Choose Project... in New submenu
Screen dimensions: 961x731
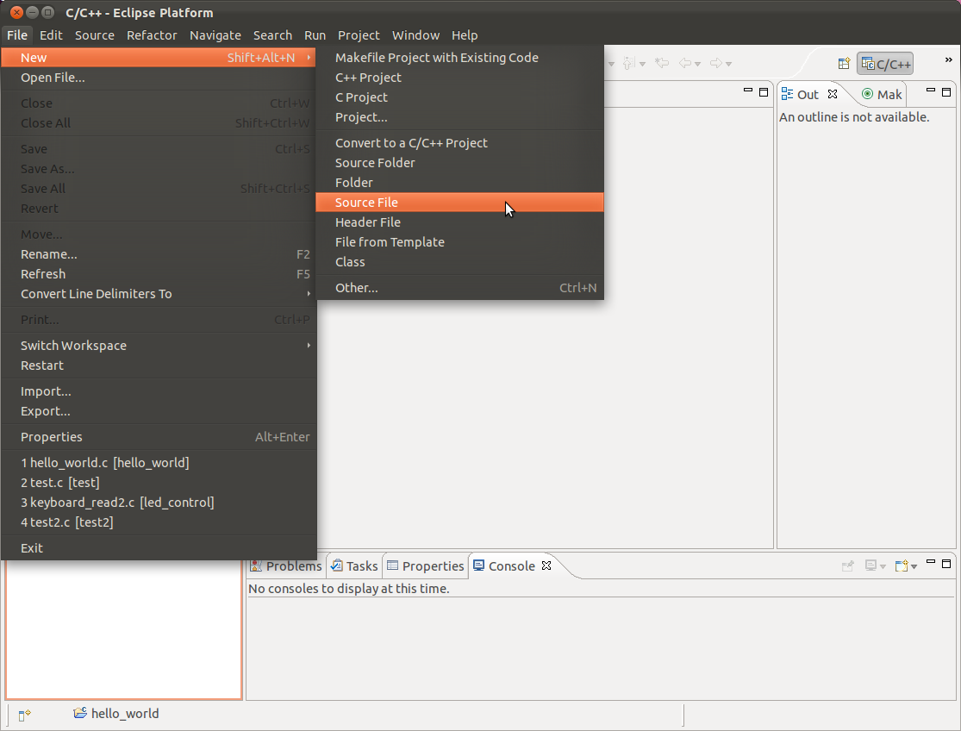coord(459,117)
